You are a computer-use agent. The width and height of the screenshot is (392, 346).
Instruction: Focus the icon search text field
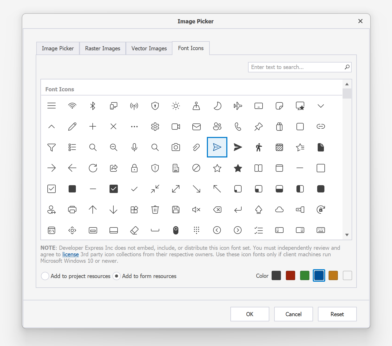coord(296,67)
